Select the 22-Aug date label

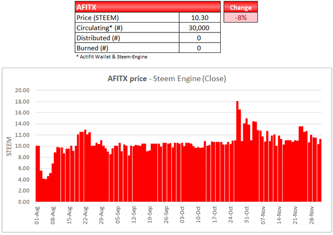click(x=85, y=215)
